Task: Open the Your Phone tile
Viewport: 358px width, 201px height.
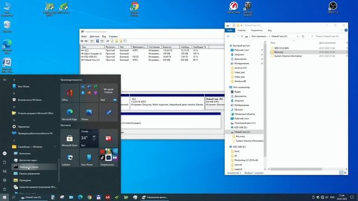Action: [x=89, y=157]
